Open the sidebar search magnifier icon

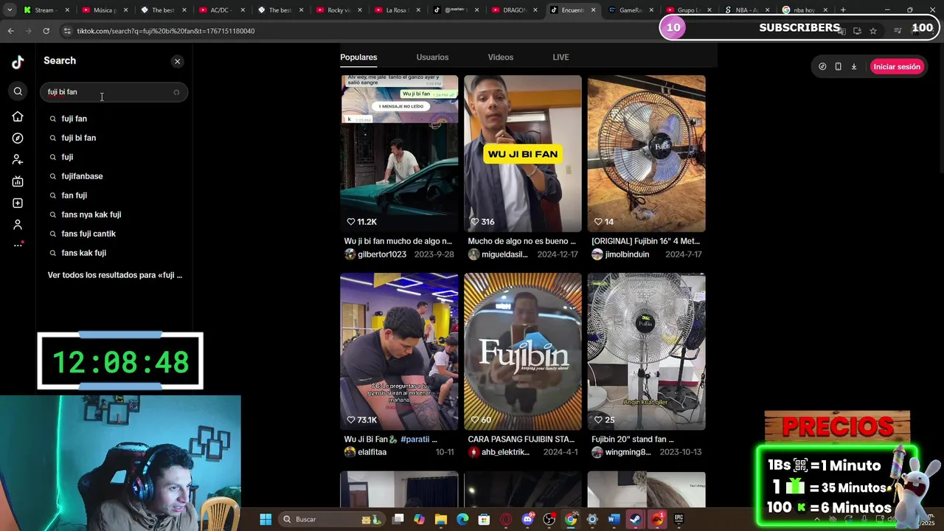18,91
